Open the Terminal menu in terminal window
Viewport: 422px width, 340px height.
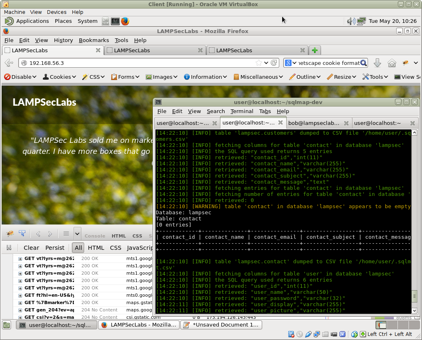tap(242, 111)
